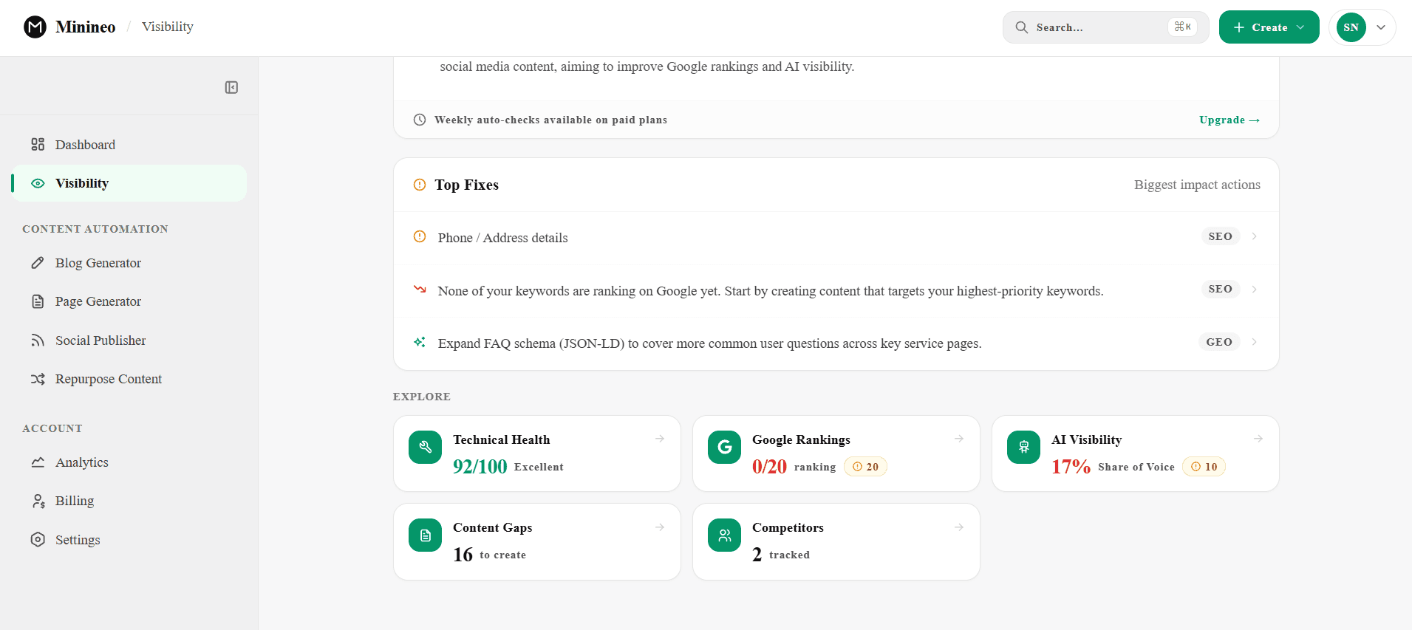Viewport: 1412px width, 630px height.
Task: Click the Search input field
Action: (x=1105, y=27)
